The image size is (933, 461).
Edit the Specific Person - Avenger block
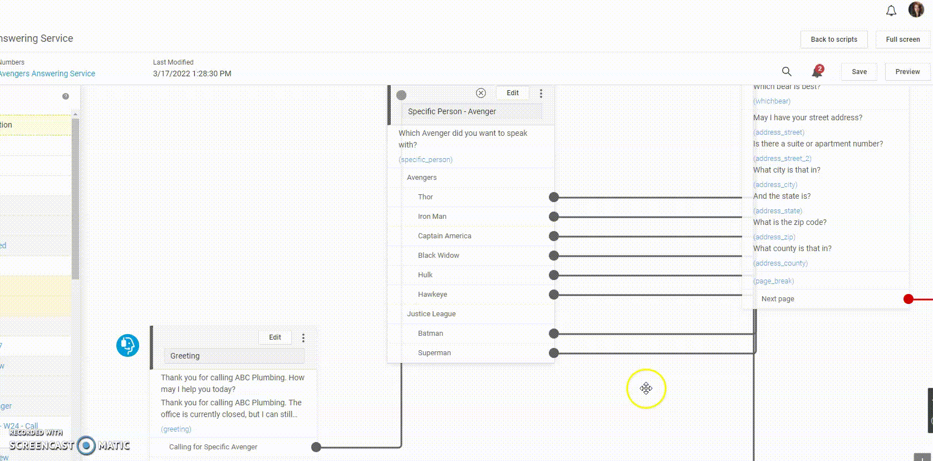512,93
